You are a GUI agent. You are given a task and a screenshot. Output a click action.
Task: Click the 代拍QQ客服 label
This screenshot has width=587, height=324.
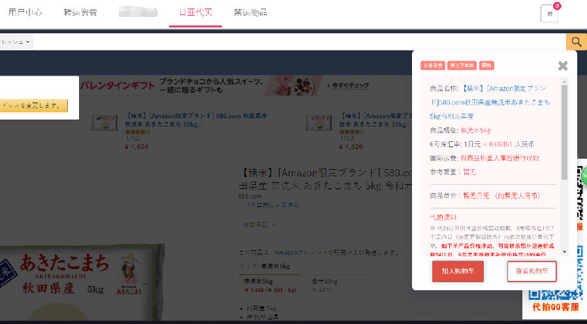click(556, 307)
